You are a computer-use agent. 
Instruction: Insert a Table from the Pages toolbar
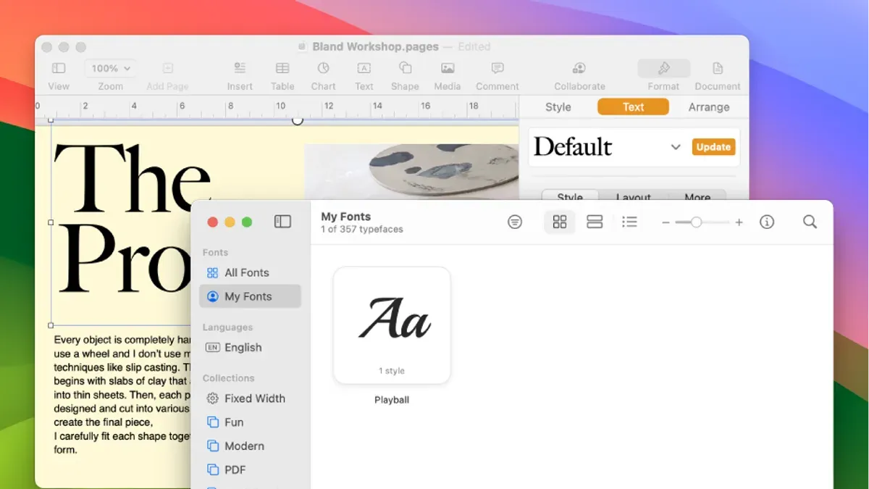[x=282, y=68]
